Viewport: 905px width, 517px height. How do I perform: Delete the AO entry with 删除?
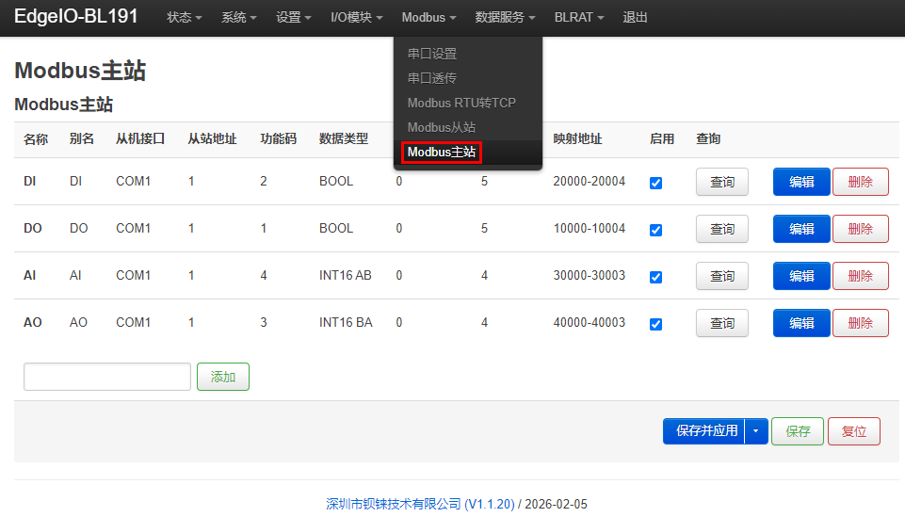pos(861,323)
